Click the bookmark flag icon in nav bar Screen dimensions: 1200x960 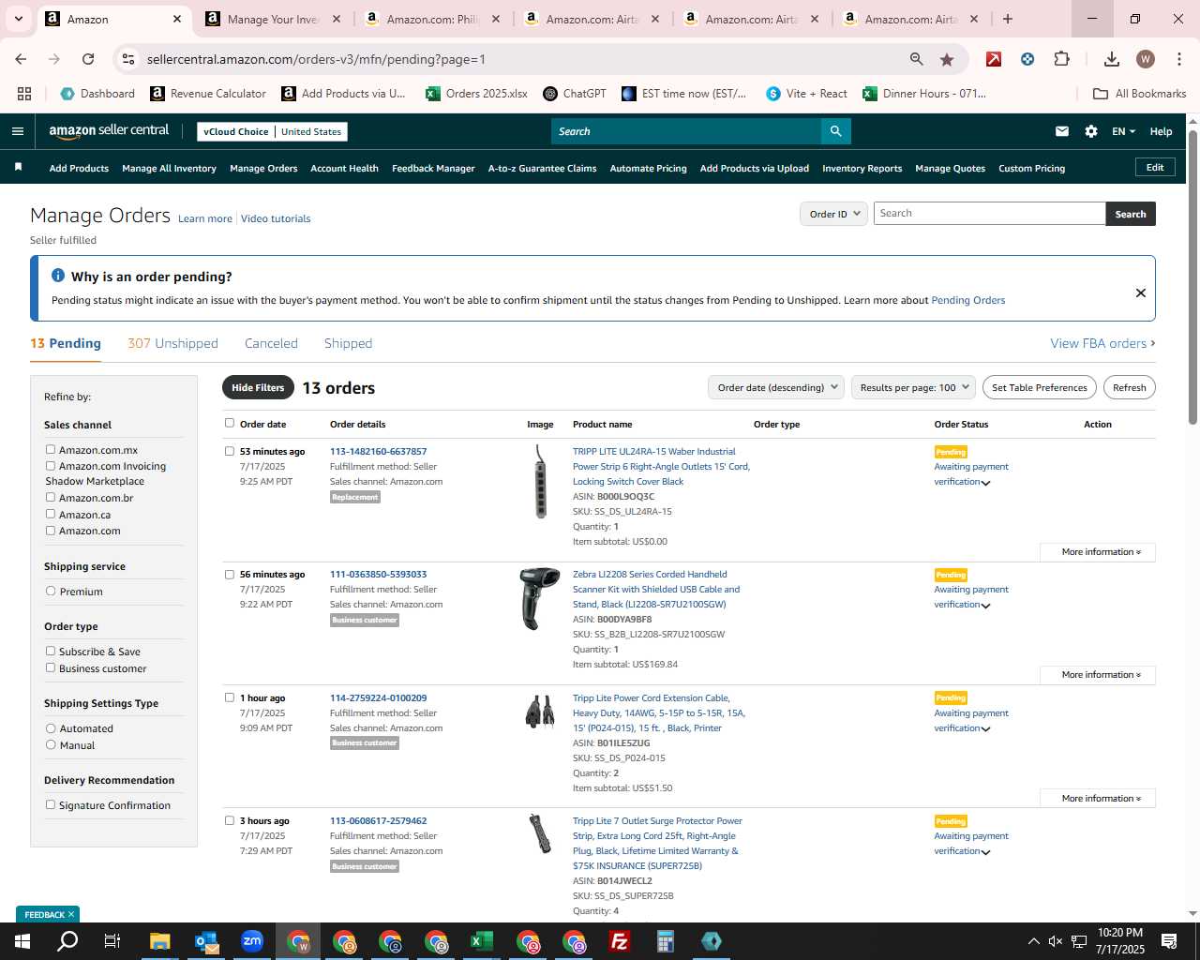click(18, 168)
